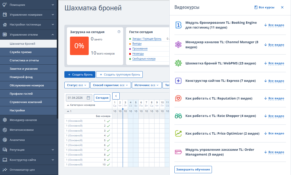Click the plus icon on Создать бронь
Viewport: 291px width, 175px height.
(x=69, y=74)
